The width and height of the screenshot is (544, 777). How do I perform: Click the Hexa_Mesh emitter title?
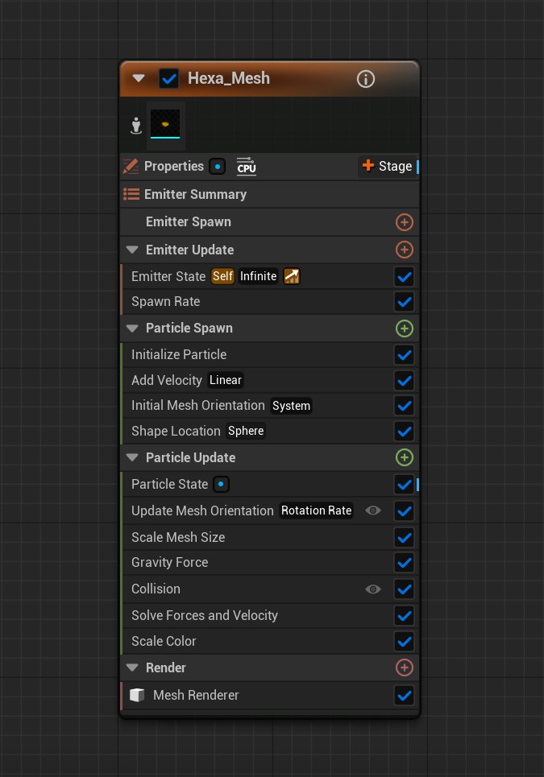coord(229,78)
